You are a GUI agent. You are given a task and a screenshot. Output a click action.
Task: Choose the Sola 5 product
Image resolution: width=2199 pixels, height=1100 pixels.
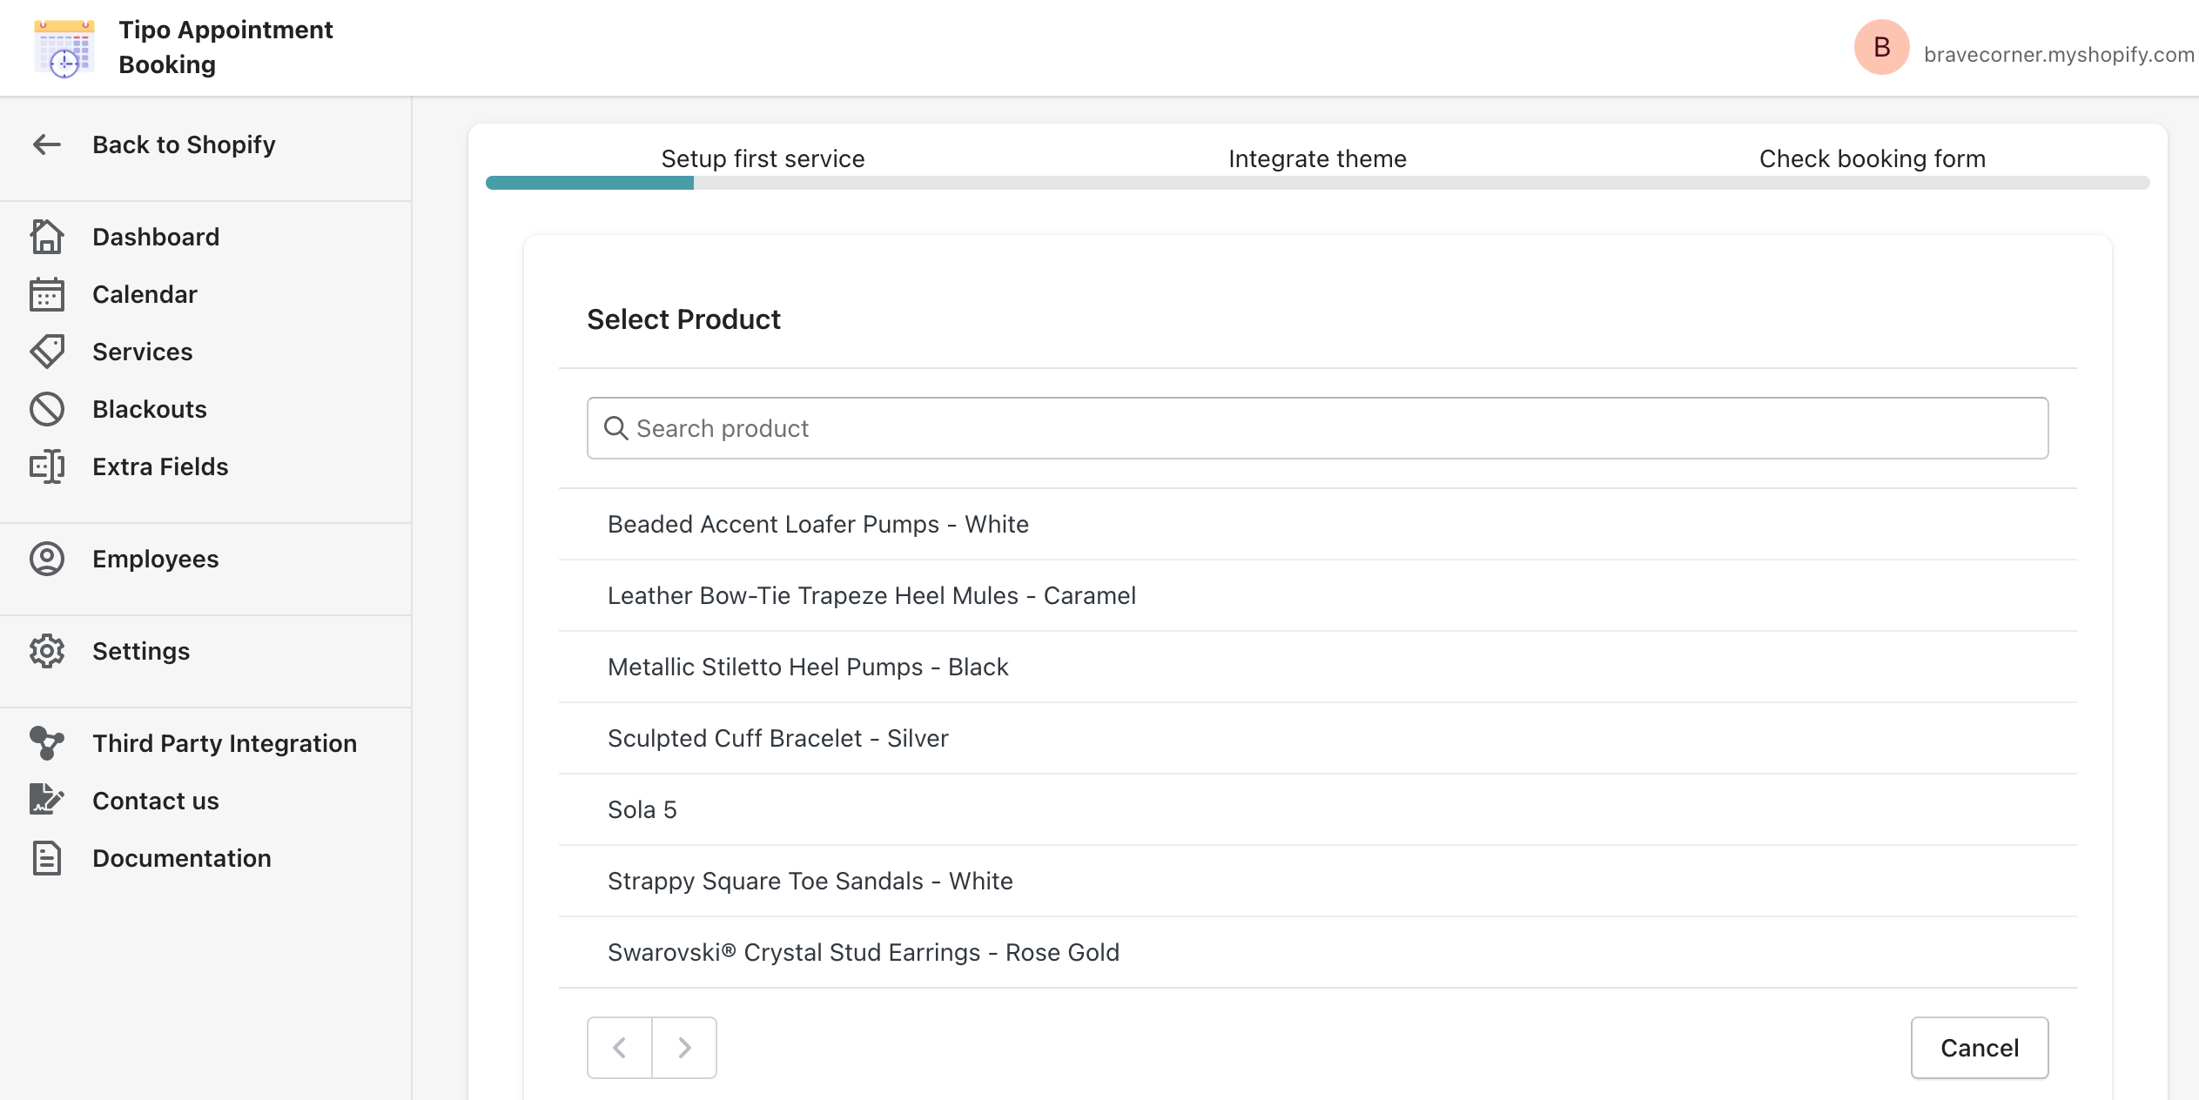pos(1317,809)
